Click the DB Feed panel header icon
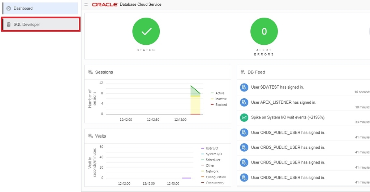Image resolution: width=370 pixels, height=192 pixels. 243,72
